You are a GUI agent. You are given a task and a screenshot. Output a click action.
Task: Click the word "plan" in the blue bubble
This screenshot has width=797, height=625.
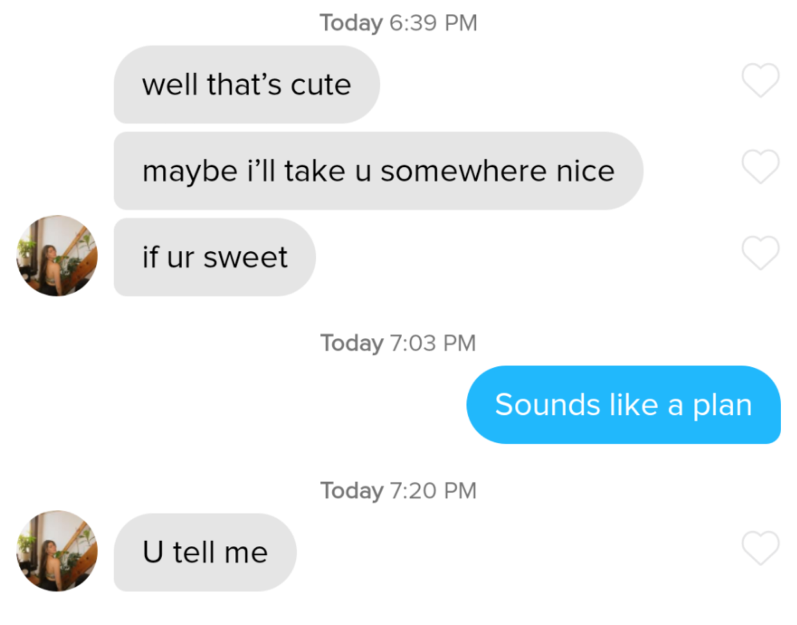coord(722,406)
